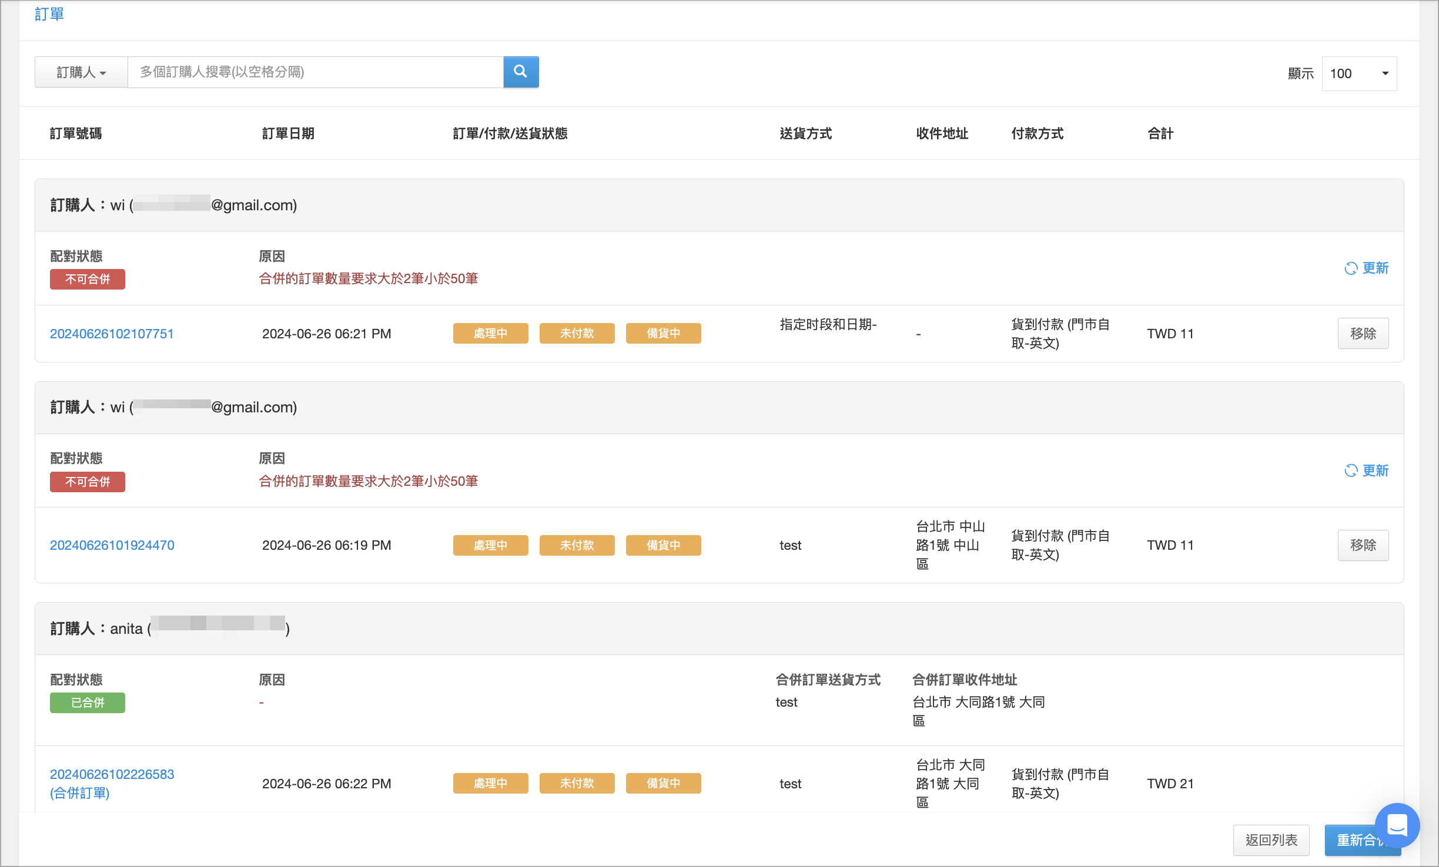Click 更新 in the first wi block
Viewport: 1439px width, 867px height.
(1366, 268)
